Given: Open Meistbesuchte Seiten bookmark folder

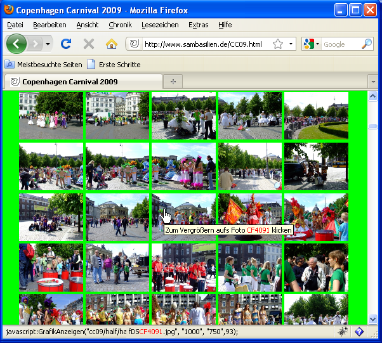Looking at the screenshot, I should (43, 65).
